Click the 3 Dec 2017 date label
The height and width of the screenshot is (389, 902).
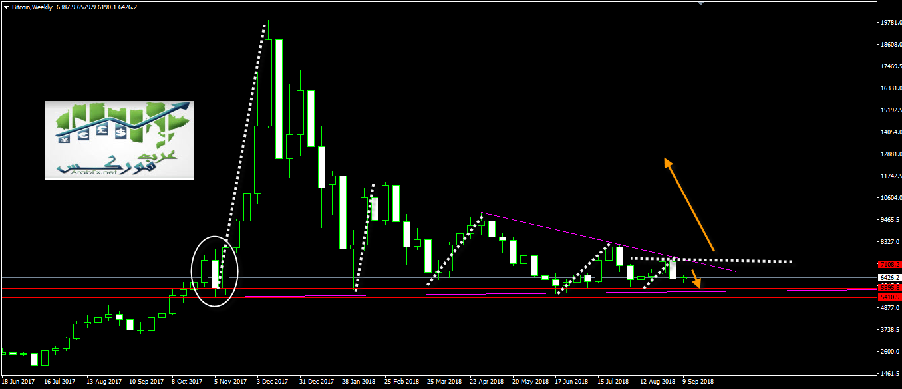pyautogui.click(x=272, y=382)
